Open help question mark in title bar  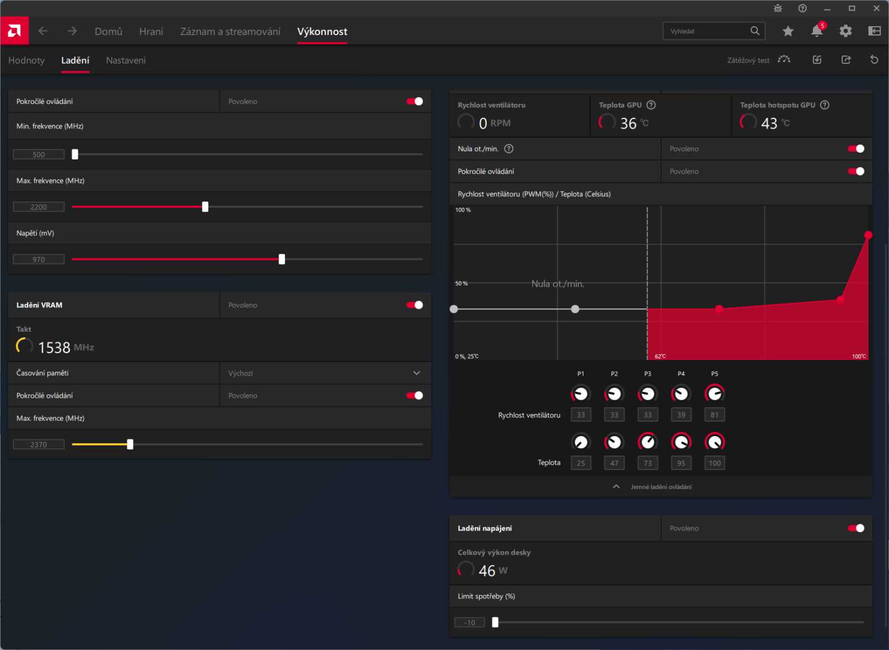(802, 8)
